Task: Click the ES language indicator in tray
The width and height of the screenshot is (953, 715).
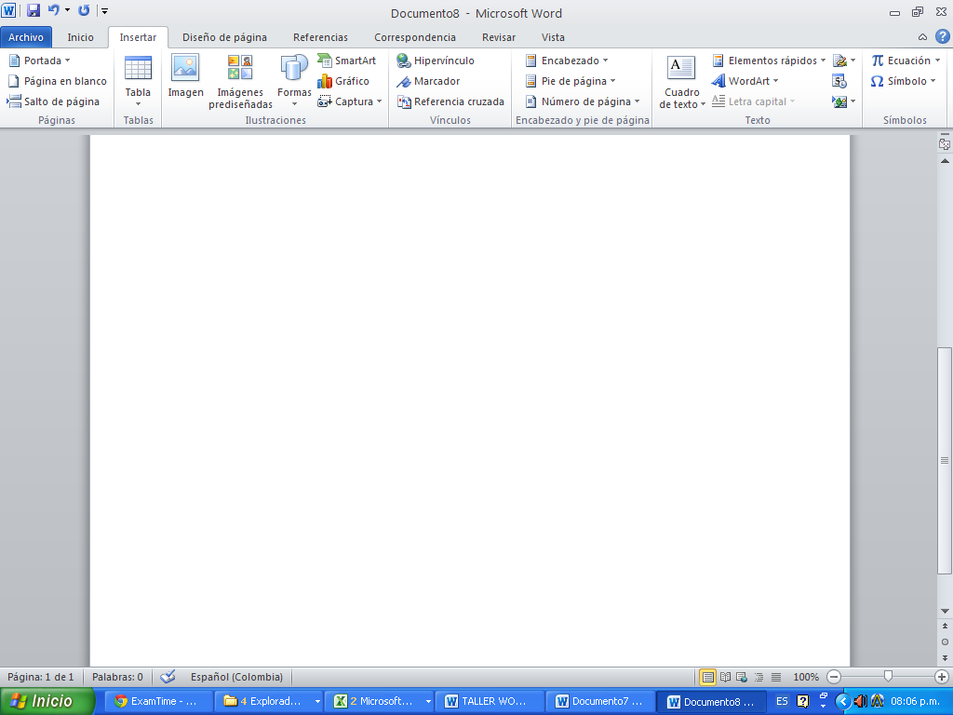Action: pyautogui.click(x=782, y=701)
